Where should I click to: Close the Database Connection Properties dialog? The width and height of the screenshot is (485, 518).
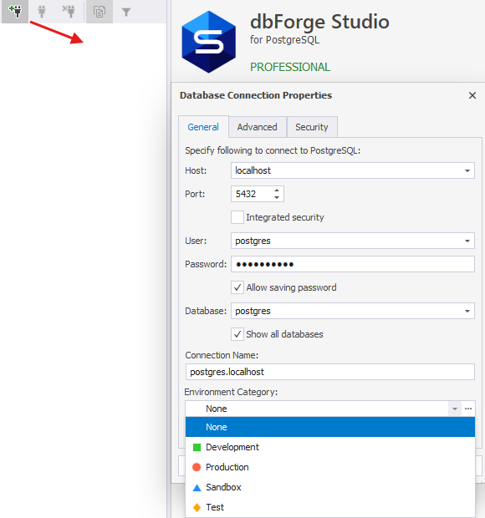(472, 95)
